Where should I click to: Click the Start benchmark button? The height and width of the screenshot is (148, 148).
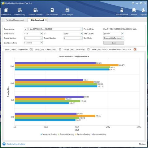tap(114, 43)
